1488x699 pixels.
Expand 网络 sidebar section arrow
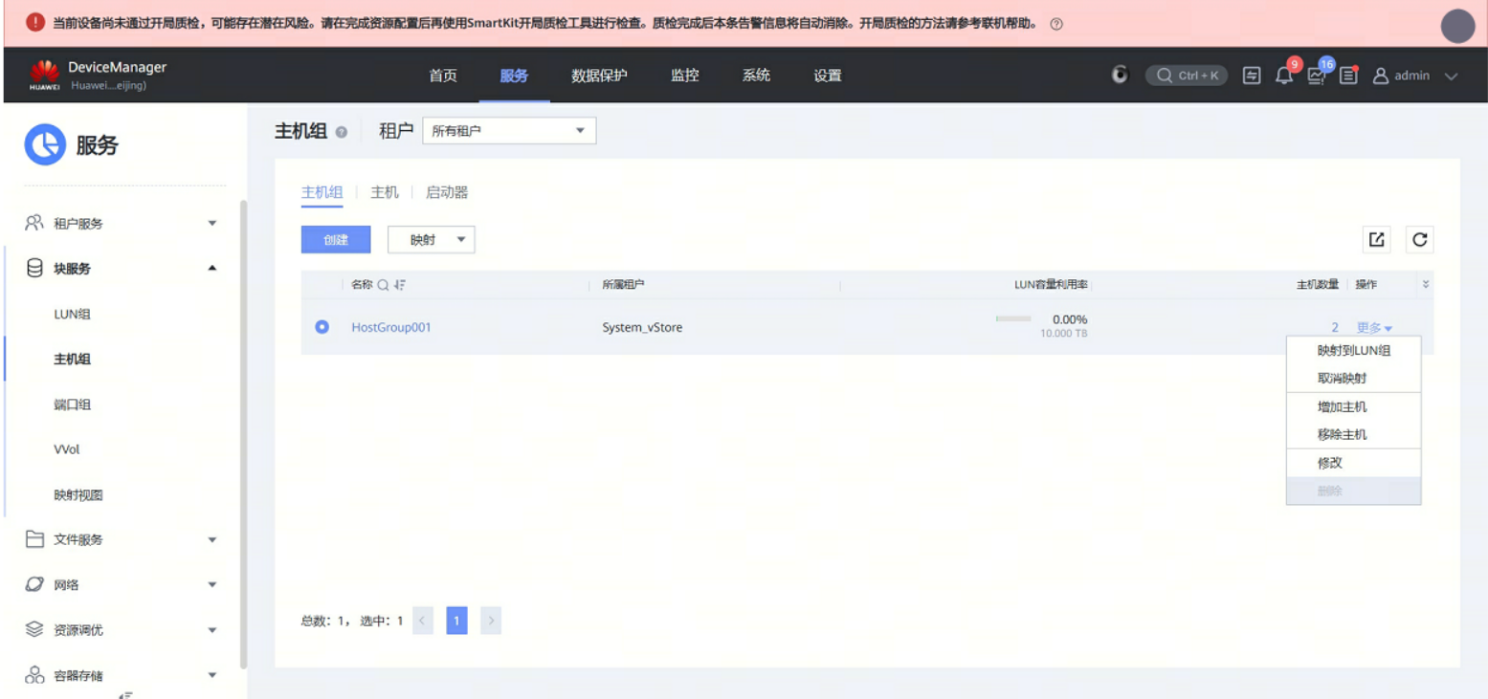click(212, 584)
